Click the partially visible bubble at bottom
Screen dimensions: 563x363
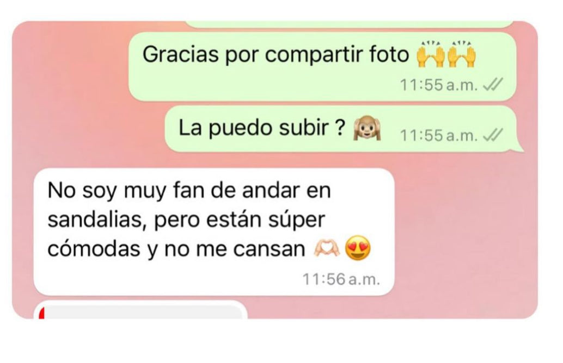coord(140,310)
